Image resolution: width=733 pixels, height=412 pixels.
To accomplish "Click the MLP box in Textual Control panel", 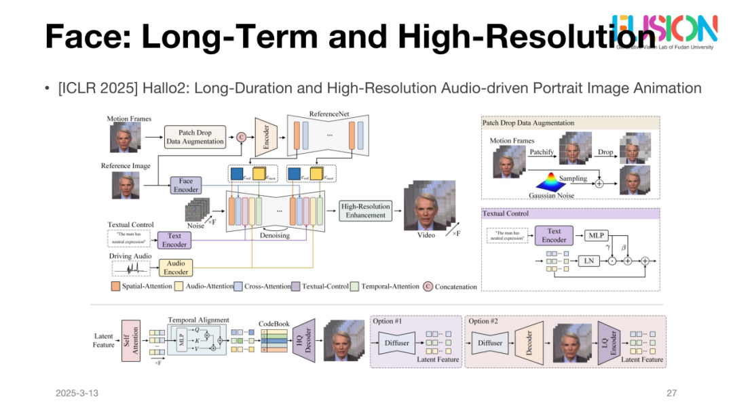I will click(x=595, y=236).
